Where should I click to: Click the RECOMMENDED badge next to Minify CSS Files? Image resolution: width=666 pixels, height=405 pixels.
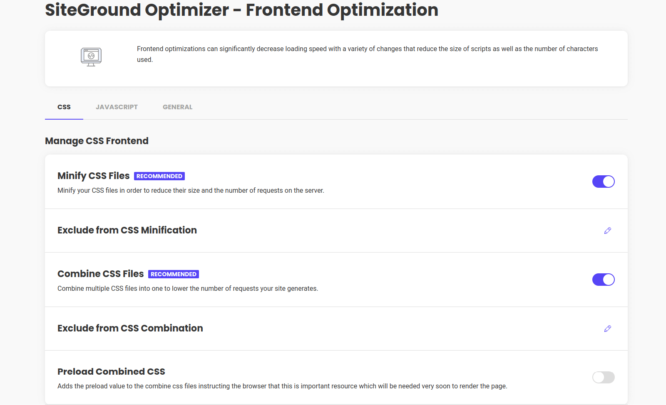coord(159,176)
